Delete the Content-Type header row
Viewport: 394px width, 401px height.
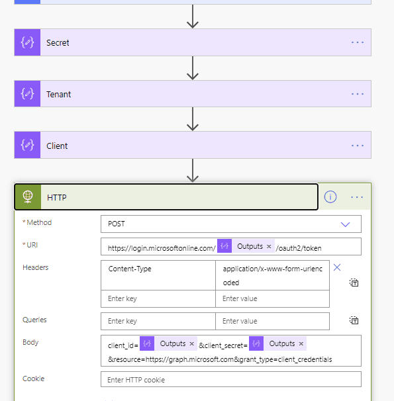pos(337,267)
